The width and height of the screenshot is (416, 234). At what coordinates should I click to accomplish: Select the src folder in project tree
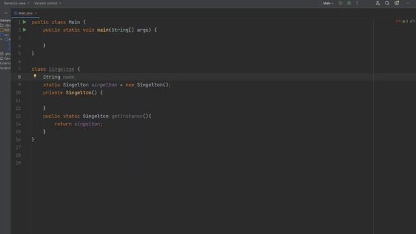click(x=5, y=34)
